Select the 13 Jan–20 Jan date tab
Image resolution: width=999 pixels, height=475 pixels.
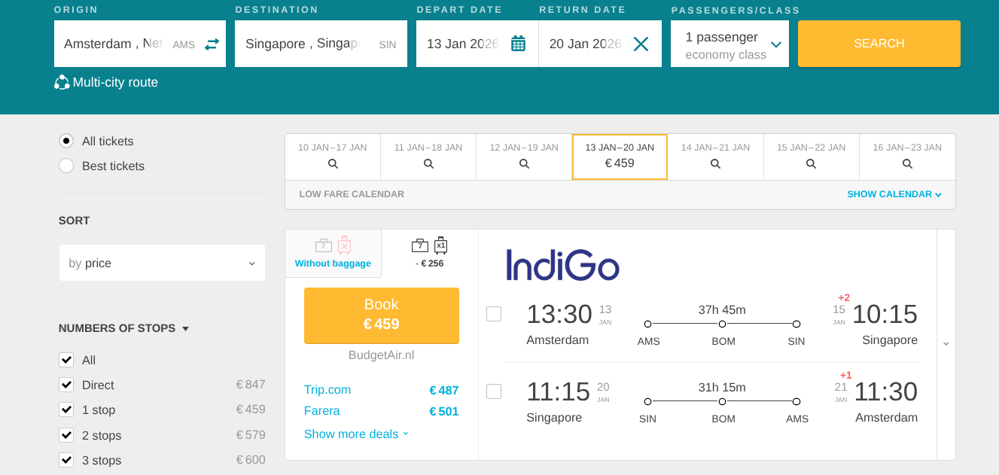click(620, 157)
